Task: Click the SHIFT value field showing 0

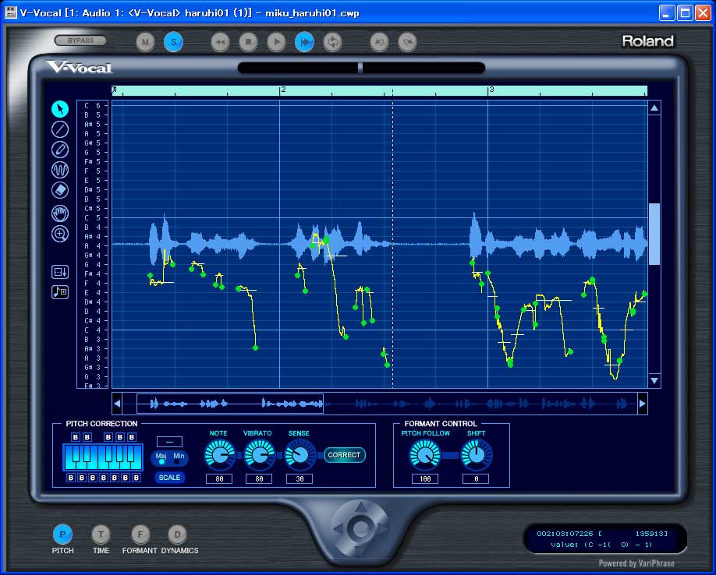Action: (477, 479)
